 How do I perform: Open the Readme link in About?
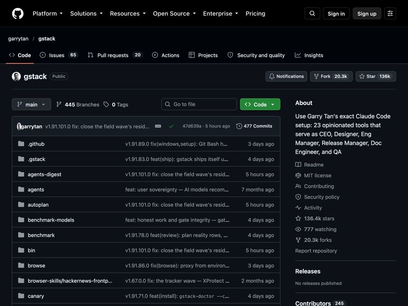[310, 165]
